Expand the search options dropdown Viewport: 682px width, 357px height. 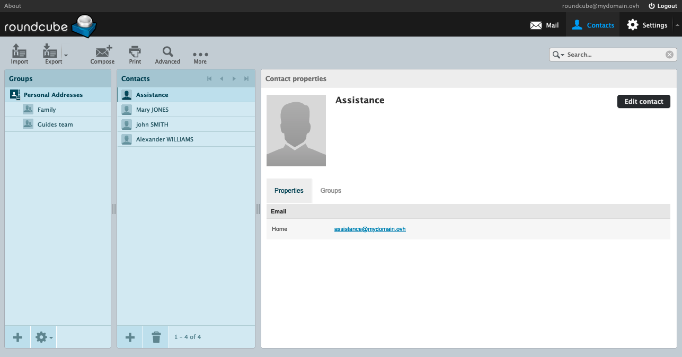click(559, 55)
